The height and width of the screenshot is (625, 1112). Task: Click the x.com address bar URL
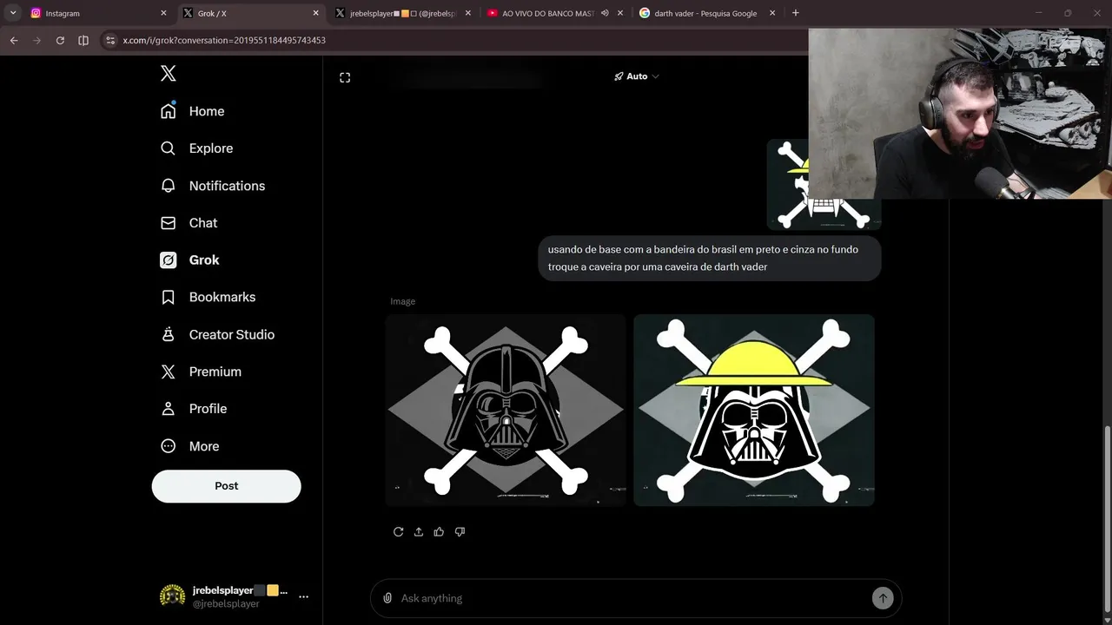[224, 40]
